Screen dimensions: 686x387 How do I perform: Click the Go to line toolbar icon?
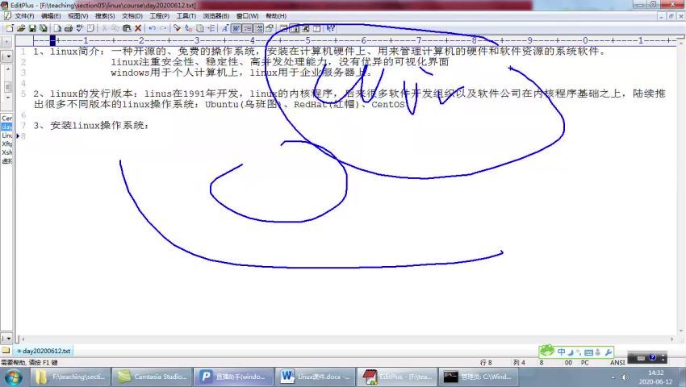tap(211, 28)
